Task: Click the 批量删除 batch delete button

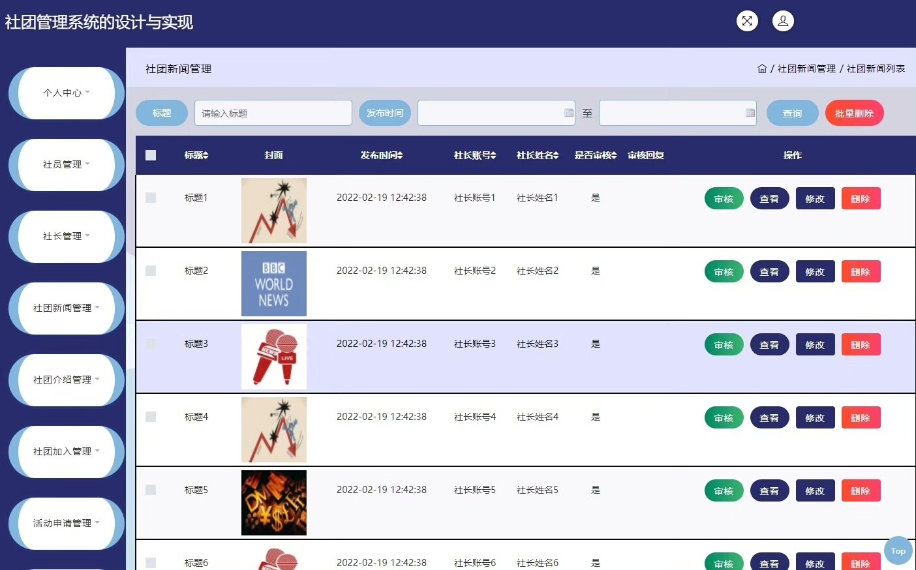Action: click(x=855, y=113)
